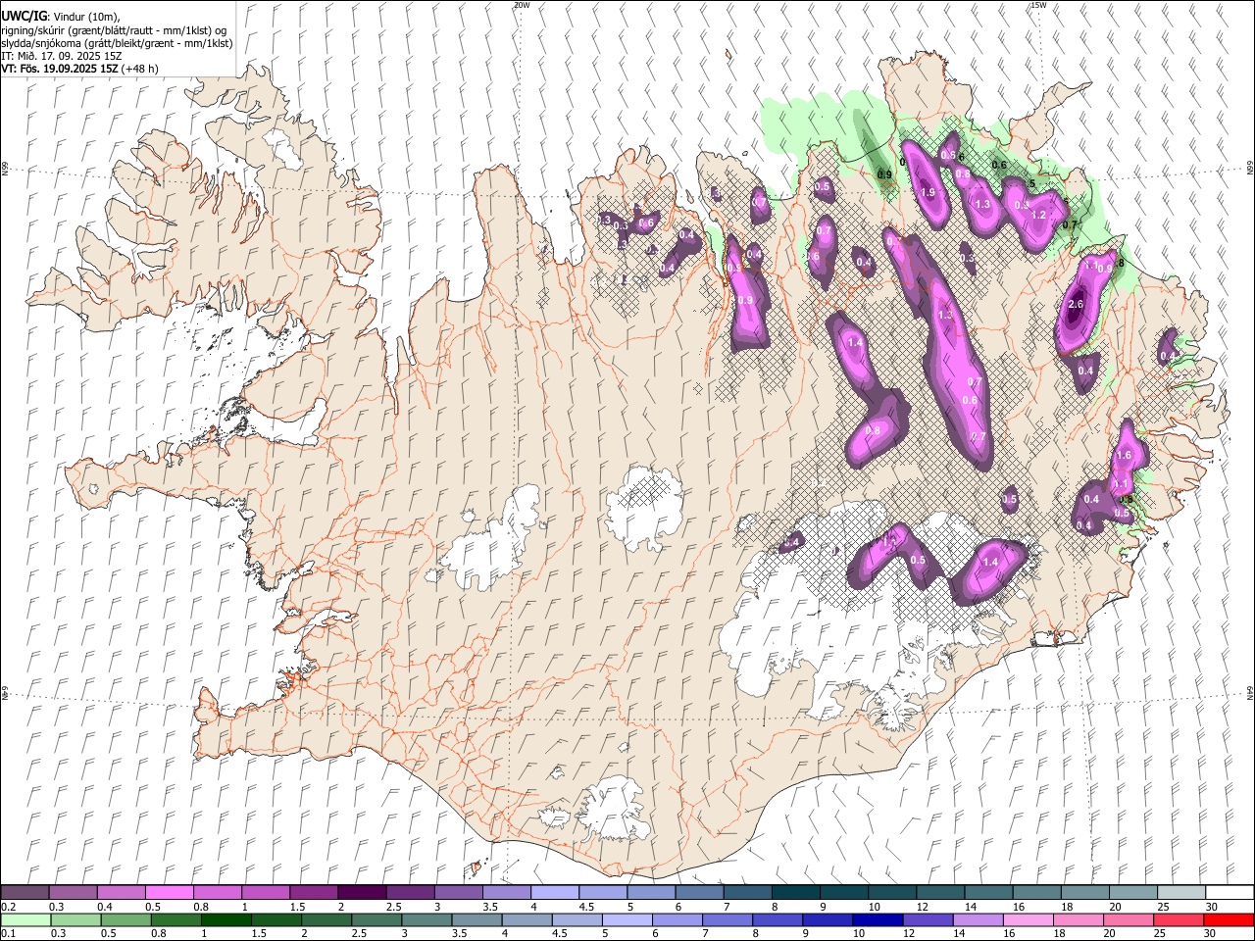The image size is (1255, 941).
Task: Select the grey-blue 3.5–4 rain legend swatch
Action: (x=477, y=919)
